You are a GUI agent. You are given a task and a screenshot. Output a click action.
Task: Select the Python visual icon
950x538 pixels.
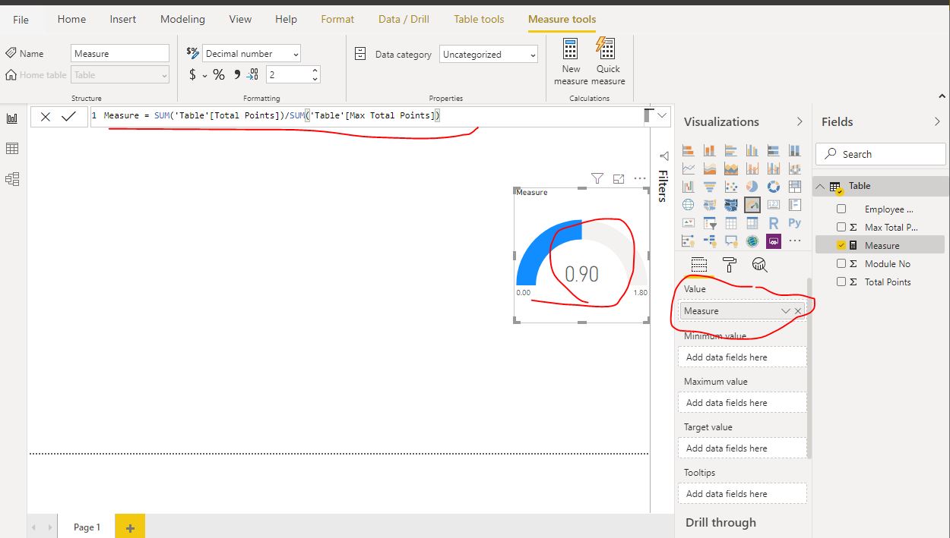[795, 223]
